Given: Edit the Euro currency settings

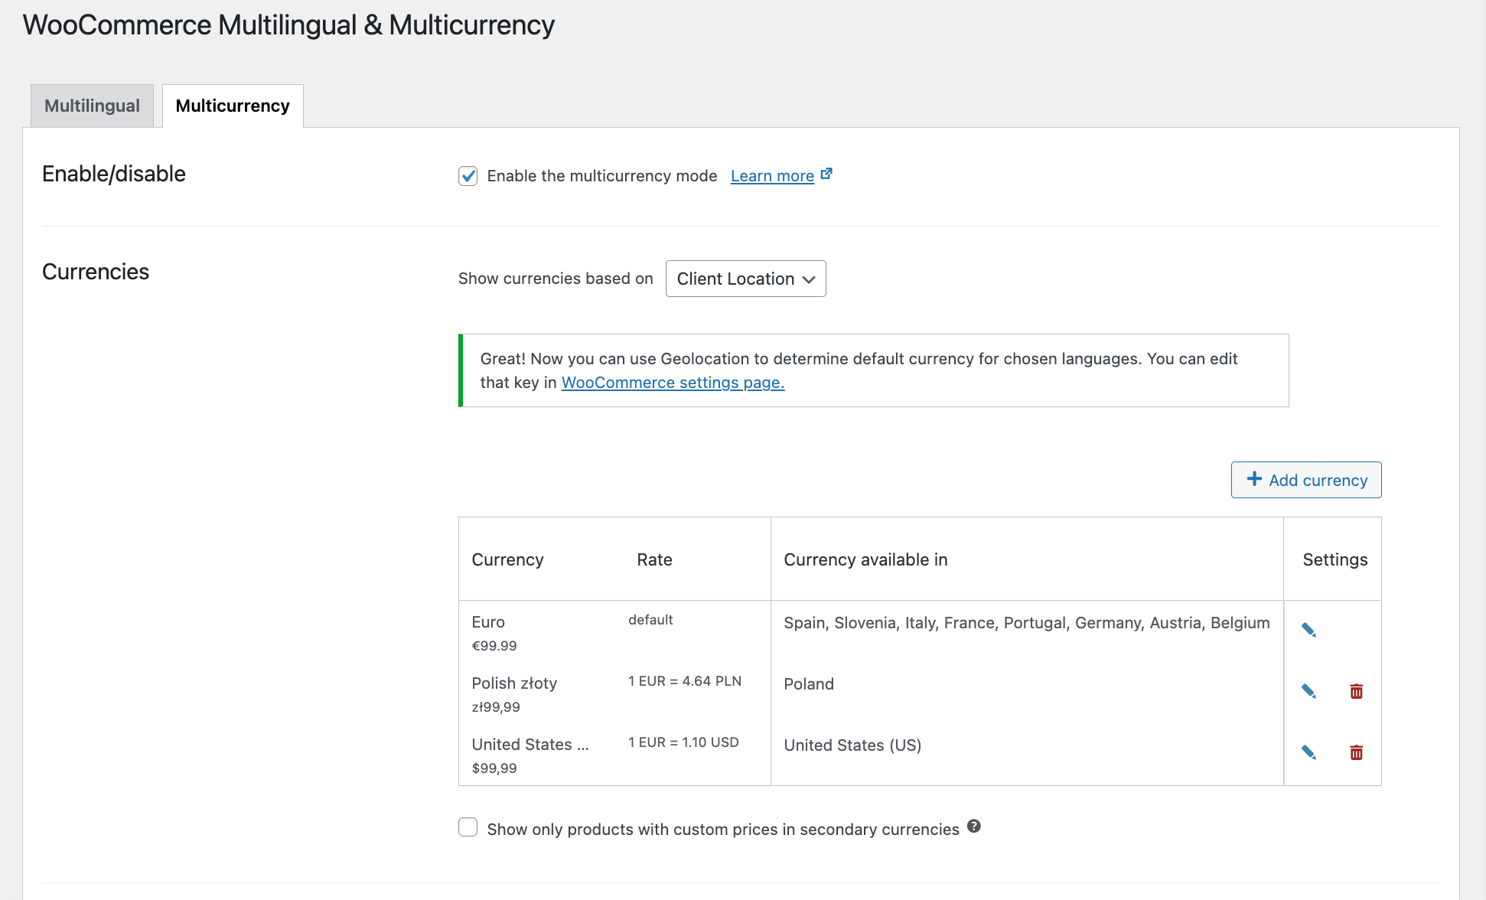Looking at the screenshot, I should point(1308,630).
